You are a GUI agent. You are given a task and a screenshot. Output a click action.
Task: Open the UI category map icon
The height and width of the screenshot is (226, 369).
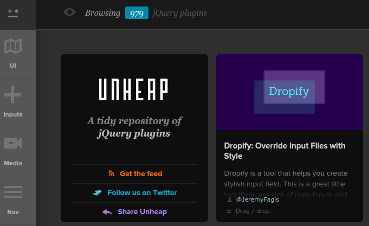[13, 46]
